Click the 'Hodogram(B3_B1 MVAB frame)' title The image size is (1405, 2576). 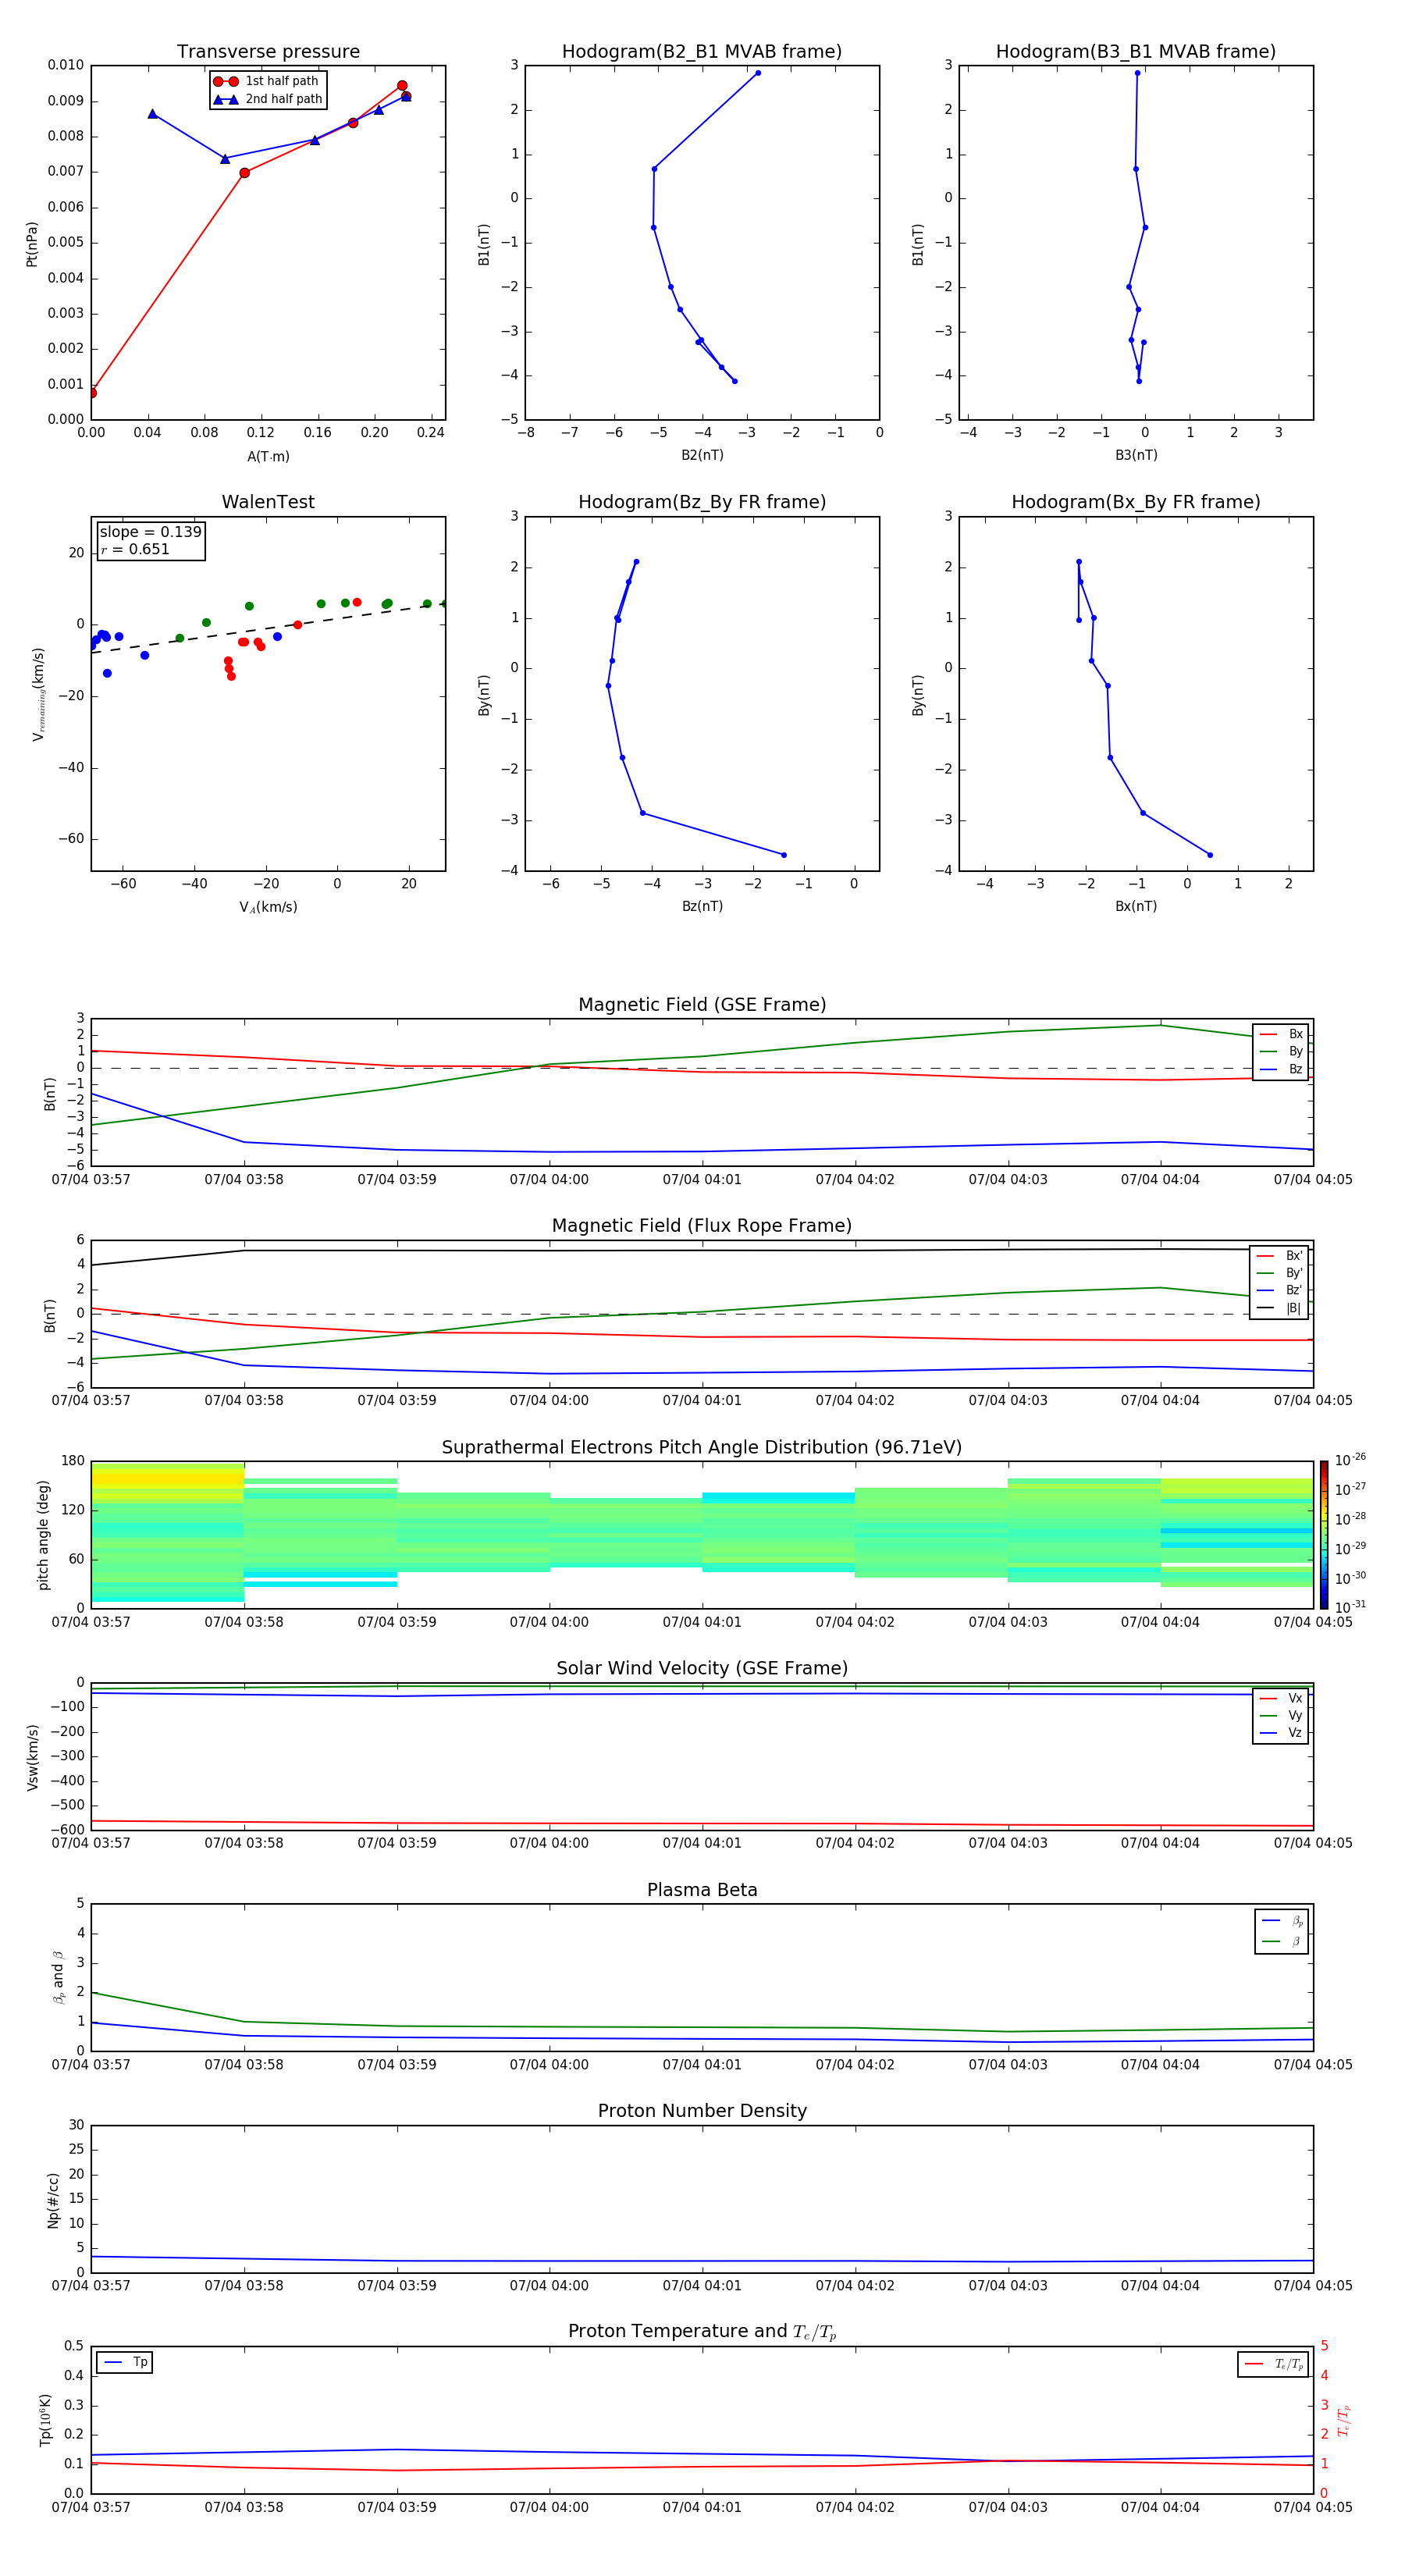tap(1136, 52)
